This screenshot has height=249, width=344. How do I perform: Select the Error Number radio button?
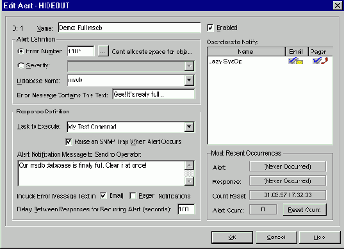(x=20, y=51)
